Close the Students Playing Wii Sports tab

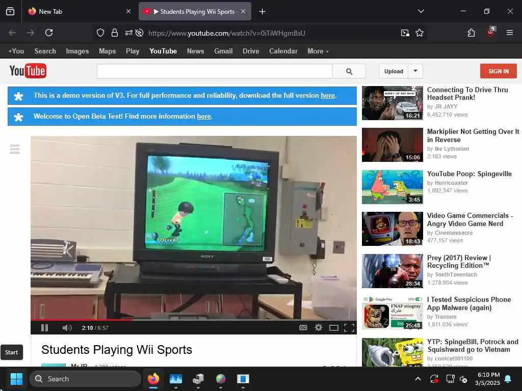[243, 11]
